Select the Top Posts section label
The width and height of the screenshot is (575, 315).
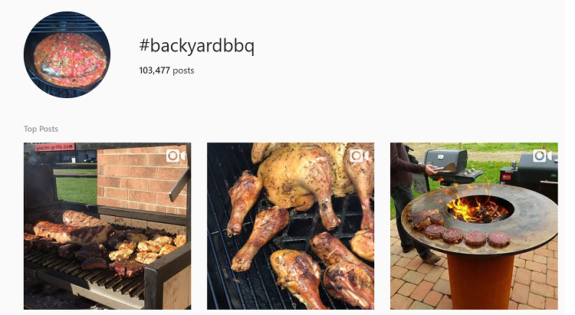[x=41, y=129]
